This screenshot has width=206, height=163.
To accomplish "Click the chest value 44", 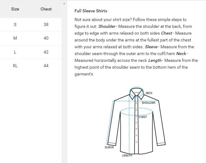I will 46,66.
